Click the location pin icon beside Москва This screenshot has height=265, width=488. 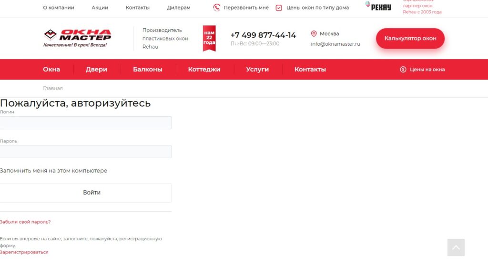314,34
